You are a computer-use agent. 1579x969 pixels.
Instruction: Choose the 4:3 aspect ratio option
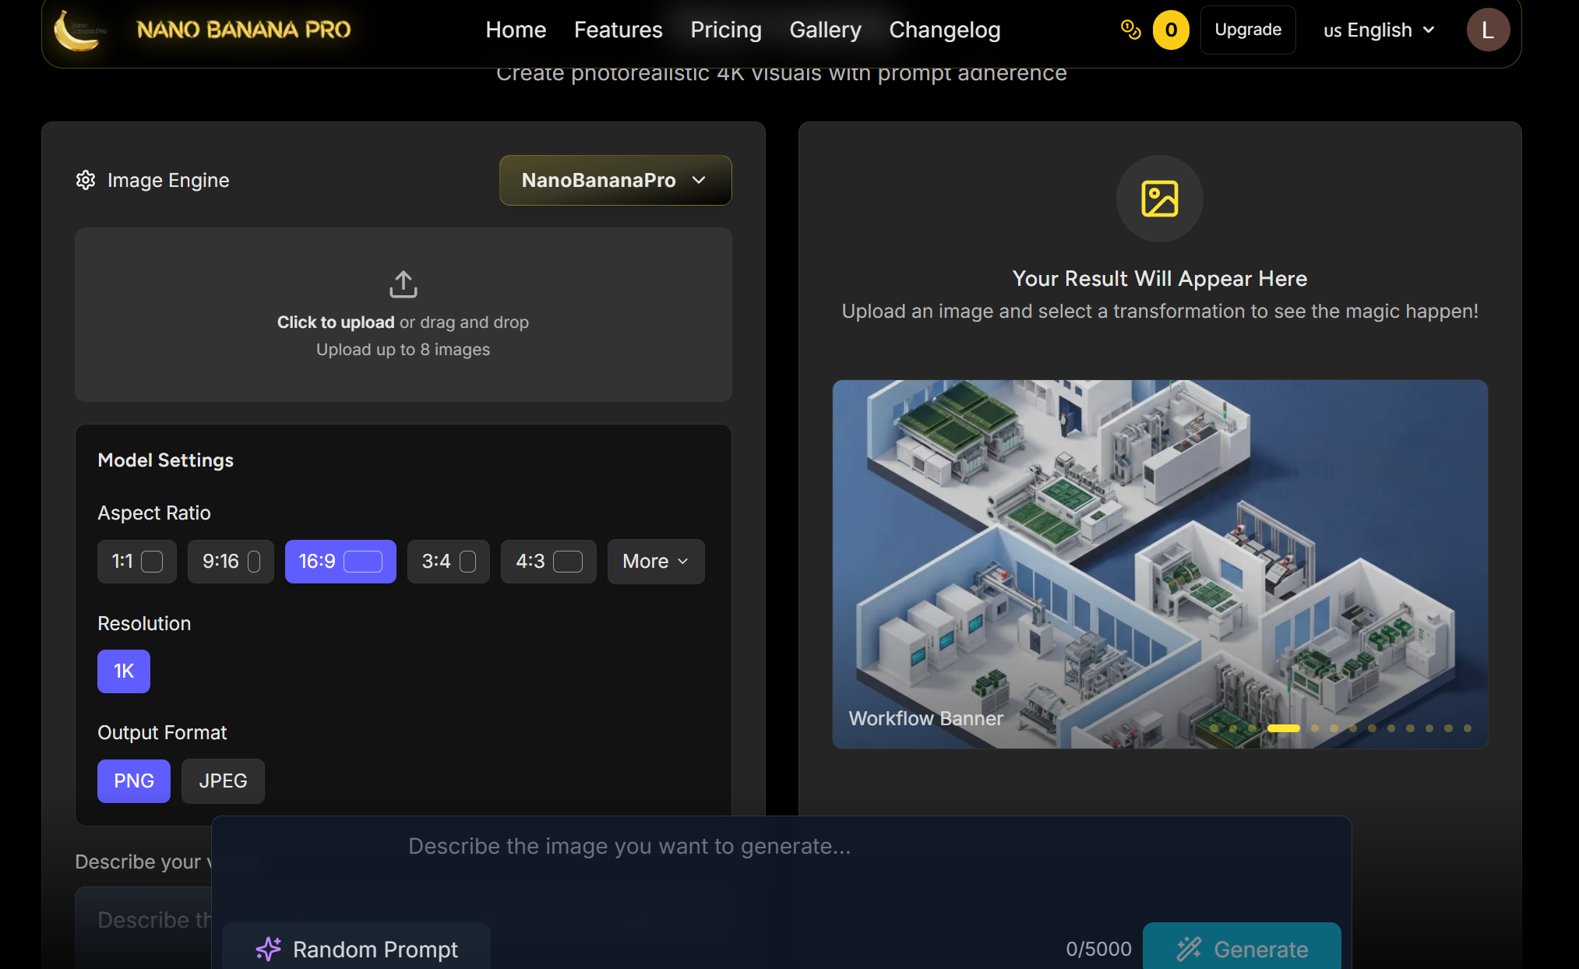click(548, 561)
